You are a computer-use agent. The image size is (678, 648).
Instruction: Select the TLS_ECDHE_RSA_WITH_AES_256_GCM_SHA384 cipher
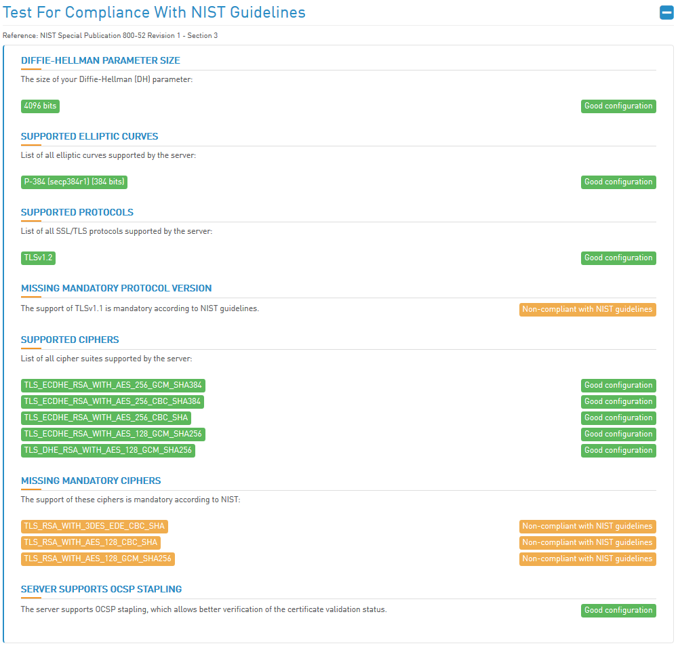[113, 385]
